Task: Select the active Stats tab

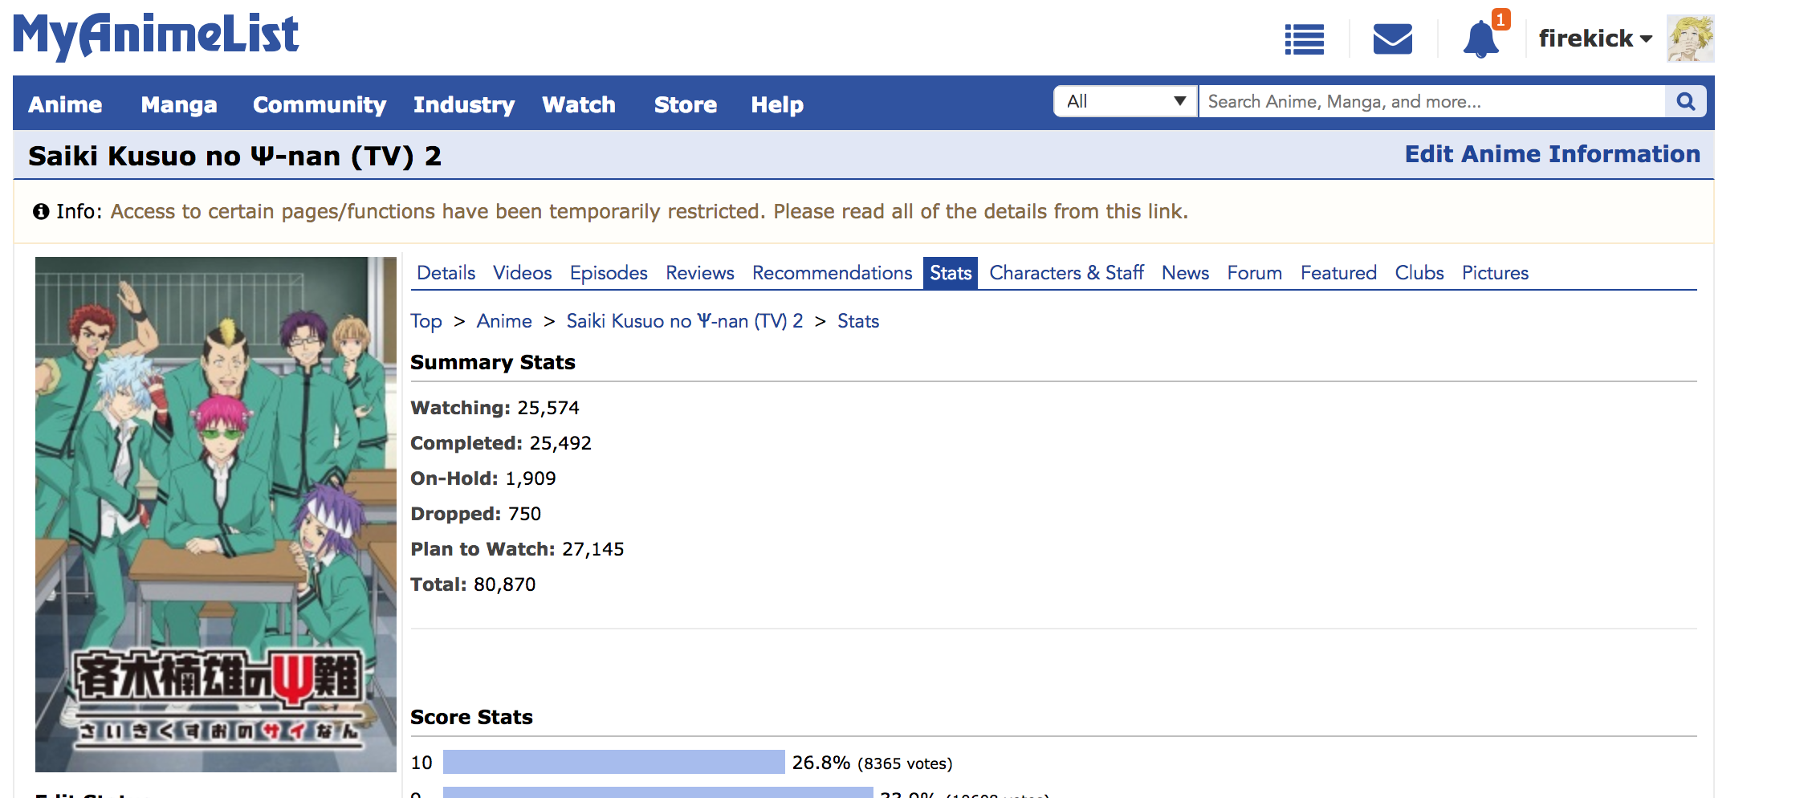Action: coord(951,273)
